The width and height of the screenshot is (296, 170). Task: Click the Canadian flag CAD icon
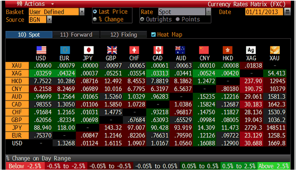(x=158, y=50)
